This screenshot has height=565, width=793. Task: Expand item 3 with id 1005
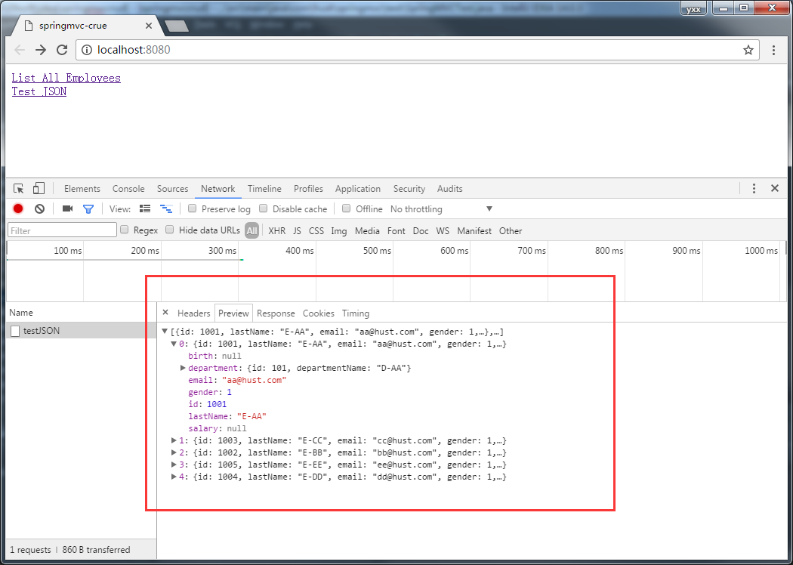click(x=174, y=465)
